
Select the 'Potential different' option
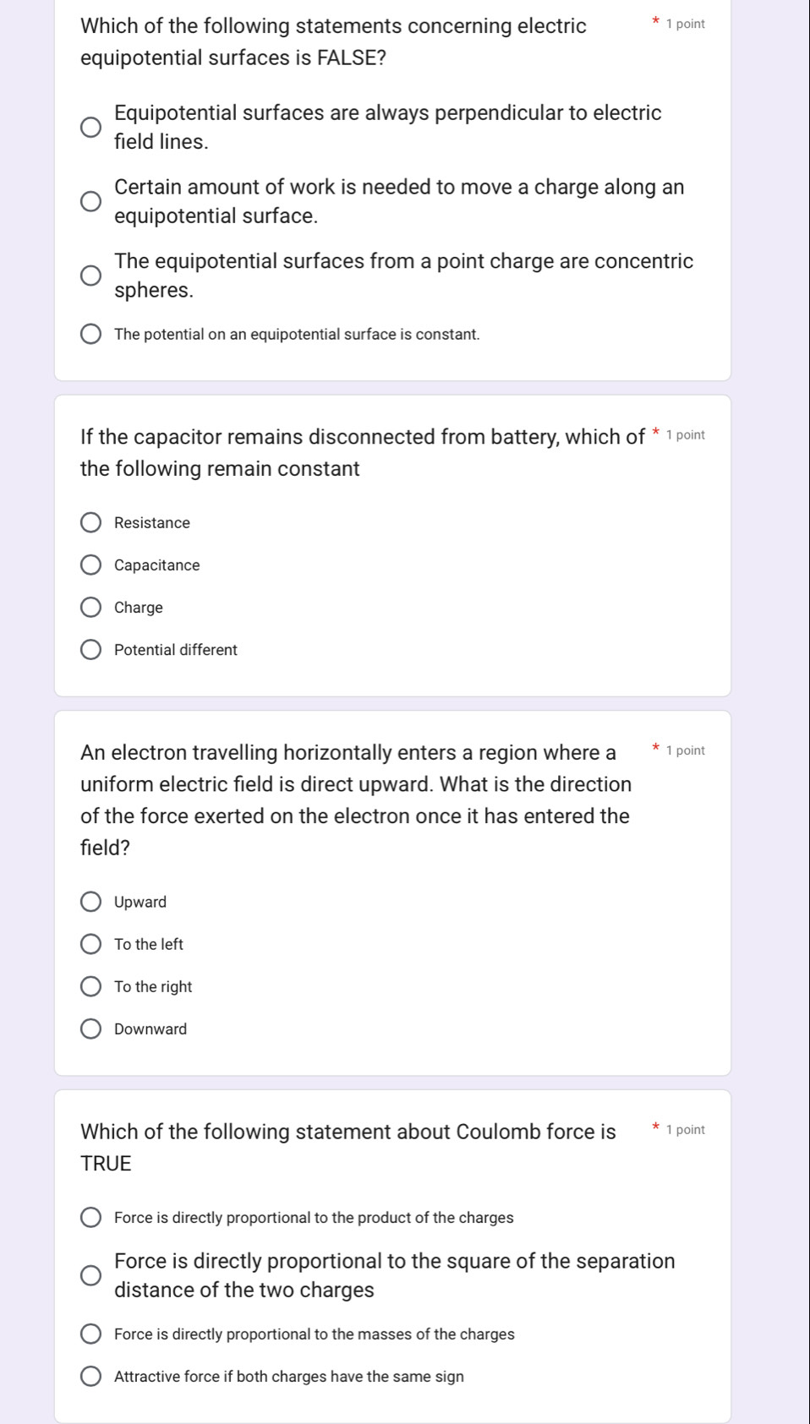(x=90, y=650)
